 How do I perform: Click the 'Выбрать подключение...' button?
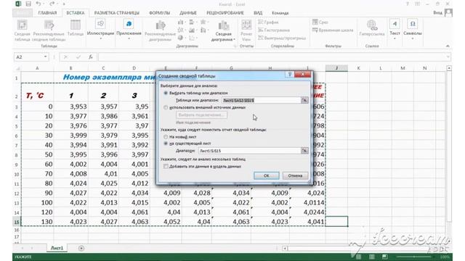(x=202, y=115)
